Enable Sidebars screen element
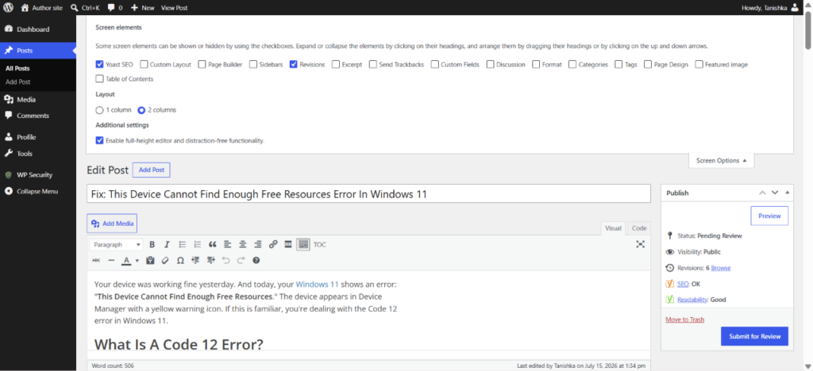This screenshot has width=813, height=371. (x=253, y=65)
